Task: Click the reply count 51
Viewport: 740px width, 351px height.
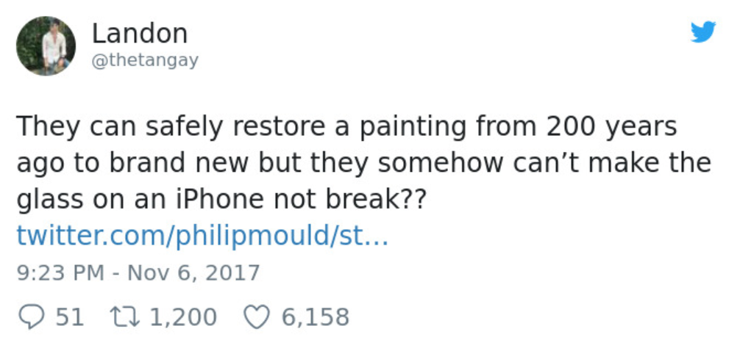Action: click(x=70, y=317)
